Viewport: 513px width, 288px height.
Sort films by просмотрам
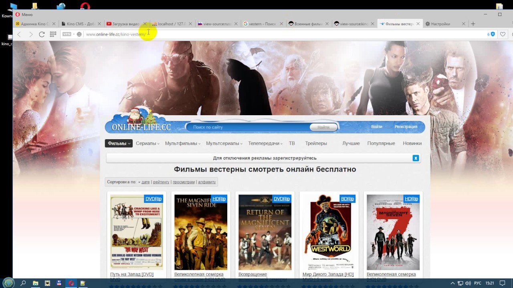(184, 182)
